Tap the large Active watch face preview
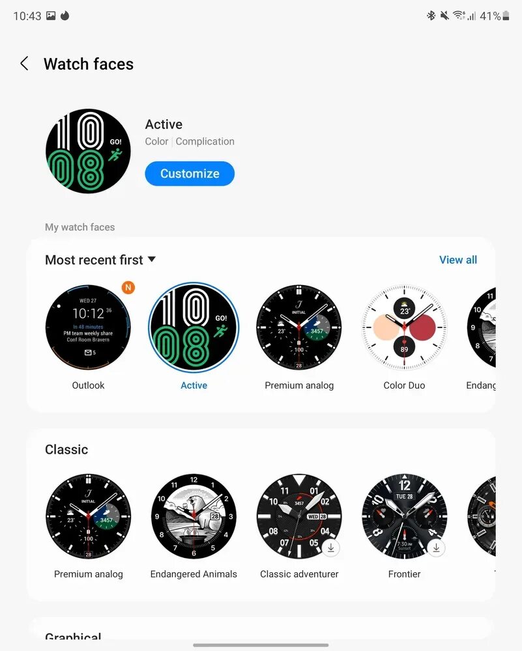Viewport: 522px width, 651px height. [88, 151]
